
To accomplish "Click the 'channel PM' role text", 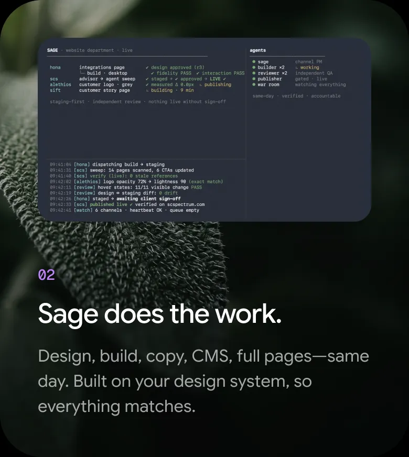I will 308,62.
